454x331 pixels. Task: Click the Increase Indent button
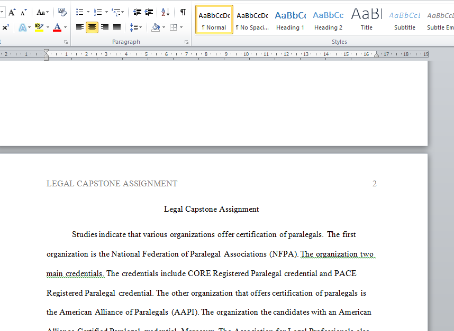[149, 12]
